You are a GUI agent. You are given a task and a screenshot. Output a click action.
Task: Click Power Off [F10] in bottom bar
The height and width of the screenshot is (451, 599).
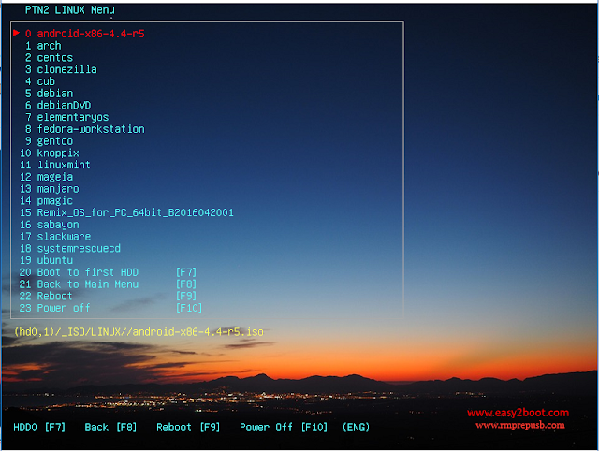(284, 427)
